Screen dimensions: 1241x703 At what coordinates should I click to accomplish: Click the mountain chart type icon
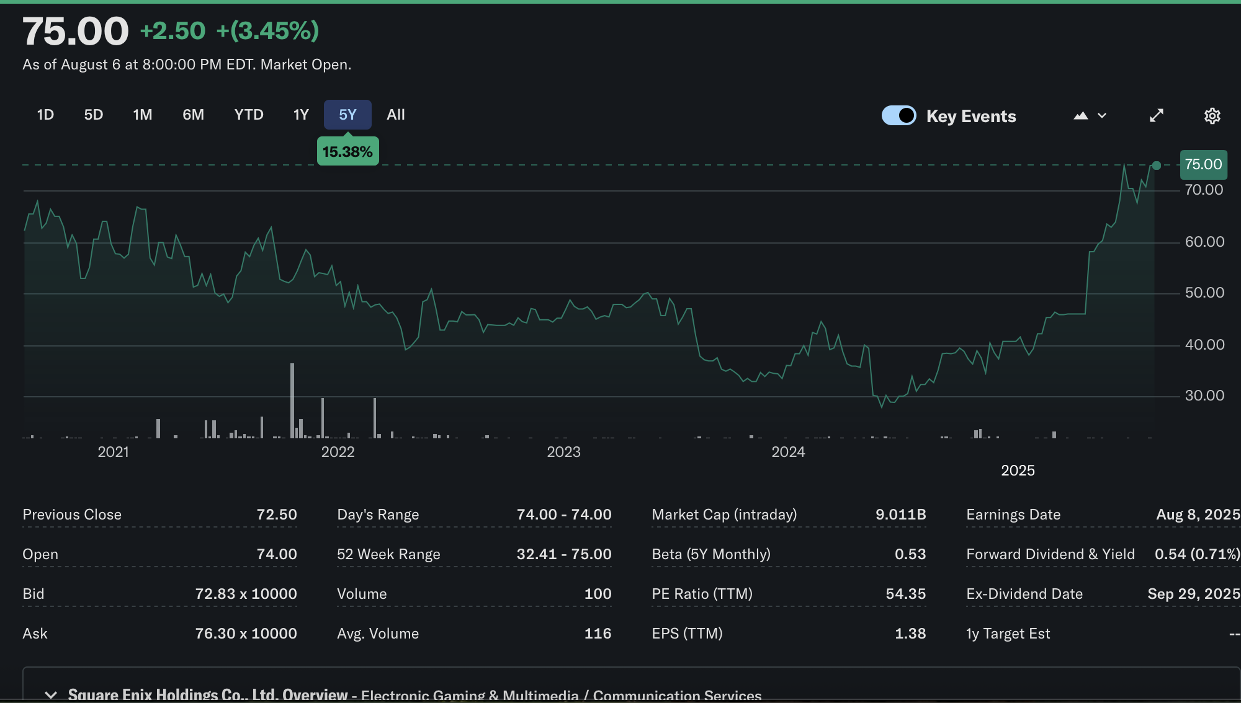point(1081,116)
